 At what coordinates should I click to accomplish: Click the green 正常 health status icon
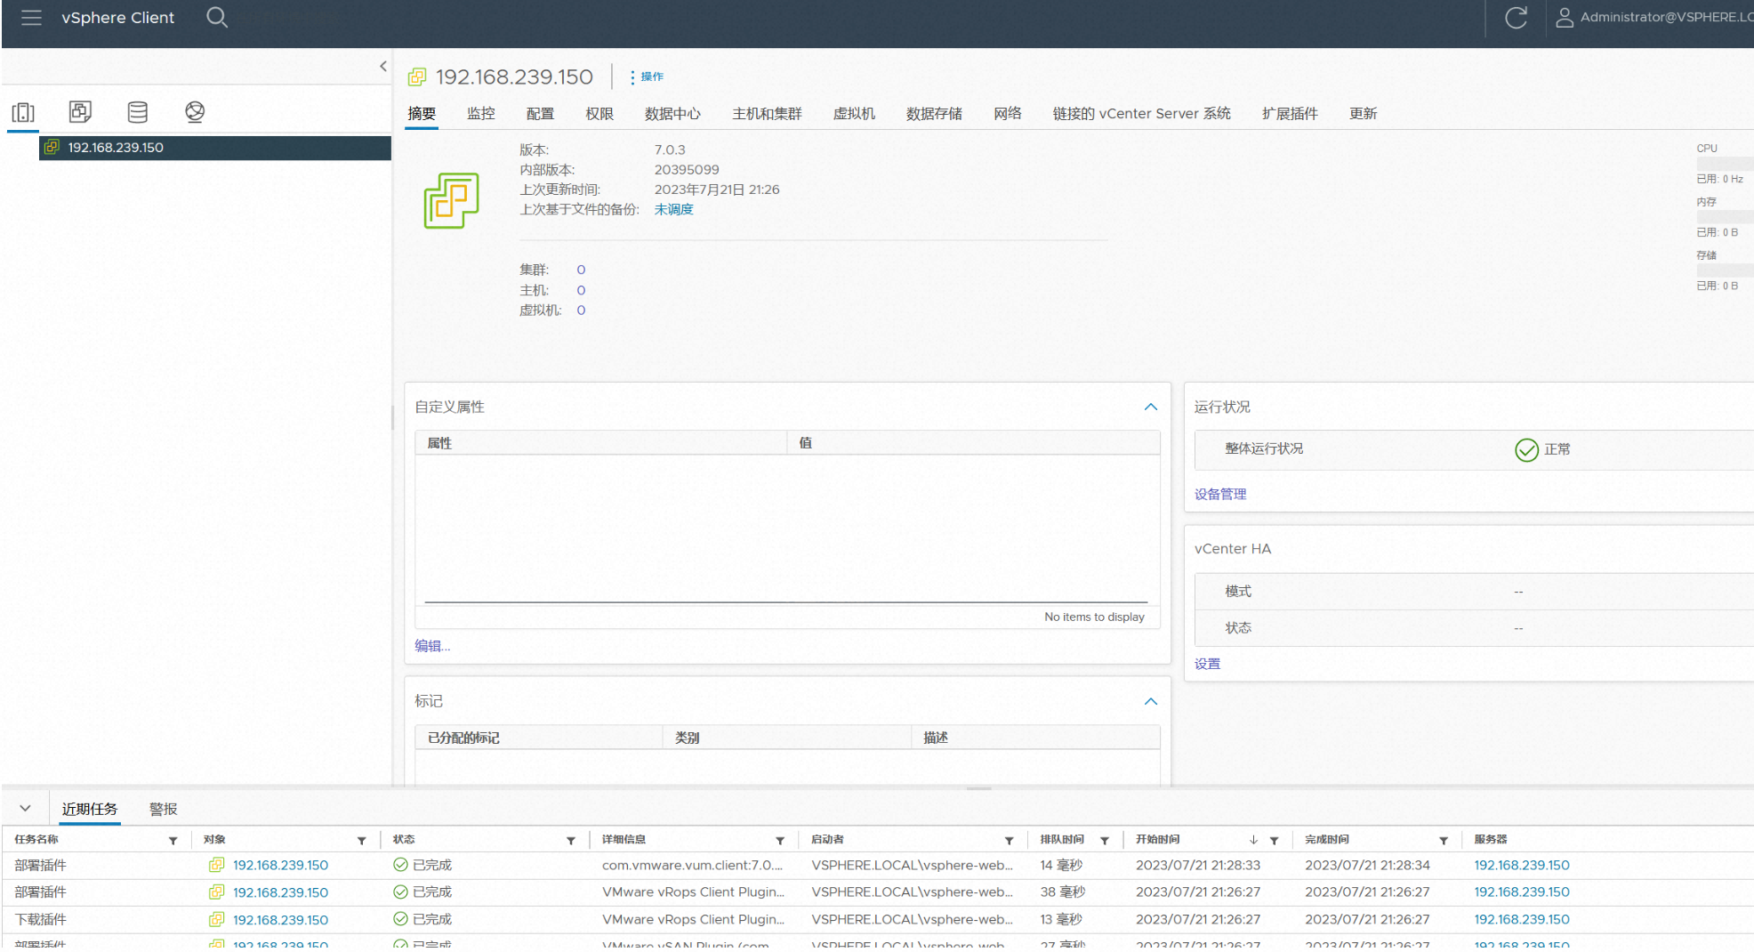point(1526,450)
